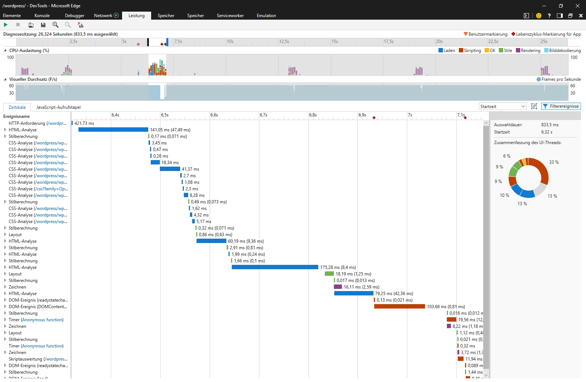Click the Zusammenfassung des UI-Threads label
The height and width of the screenshot is (382, 586).
[528, 143]
